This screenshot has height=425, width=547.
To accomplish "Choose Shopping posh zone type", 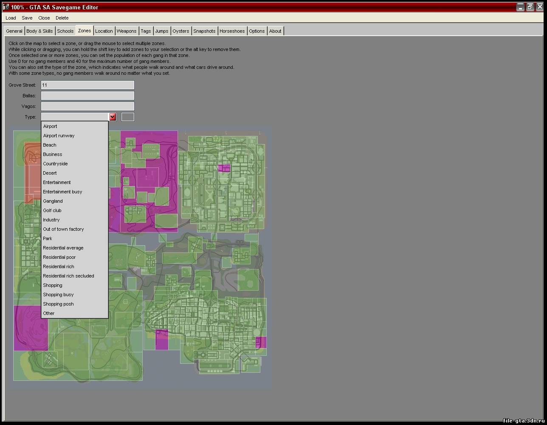I will coord(75,304).
